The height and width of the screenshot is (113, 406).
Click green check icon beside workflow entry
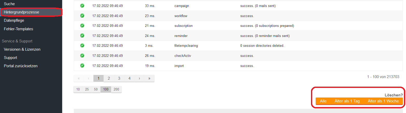click(82, 16)
